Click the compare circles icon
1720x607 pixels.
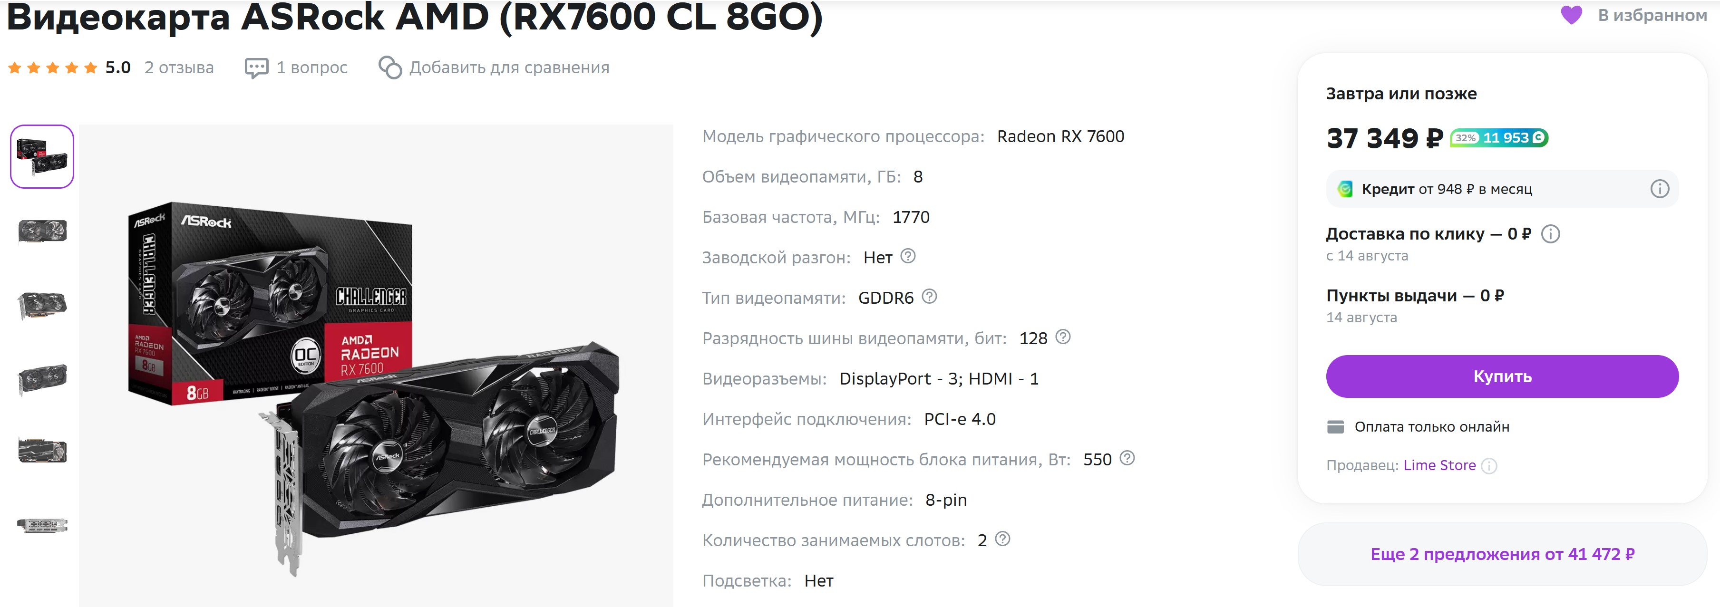click(x=390, y=67)
